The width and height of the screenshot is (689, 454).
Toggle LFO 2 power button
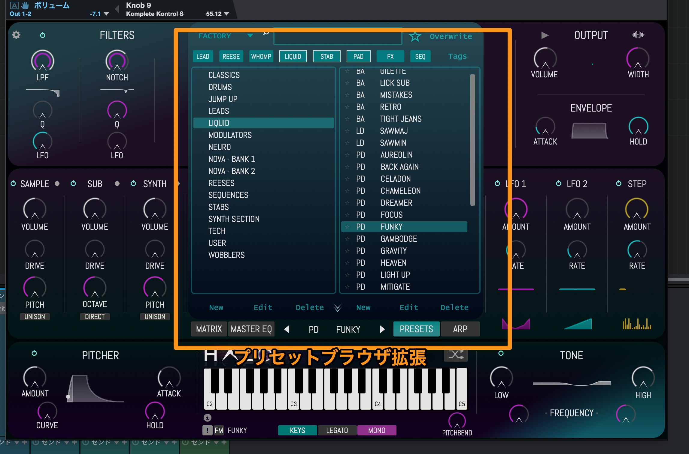[558, 183]
